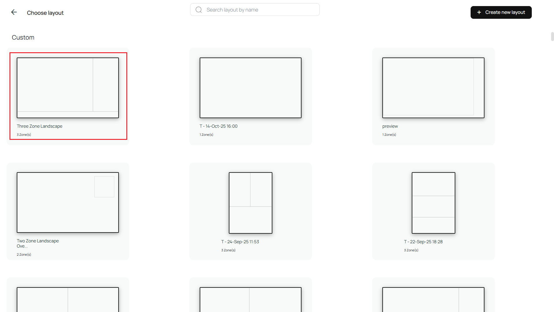Select the bottom-right landscape layout thumbnail
This screenshot has height=312, width=554.
(x=433, y=300)
